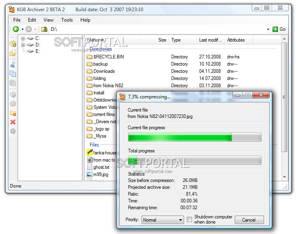Click the green Go arrow icon
This screenshot has width=296, height=234.
click(x=275, y=29)
